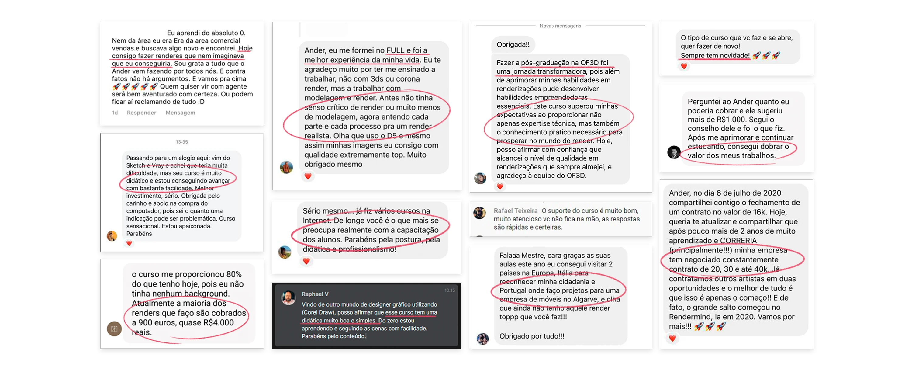Viewport: 912px width, 372px height.
Task: Click heart reaction under Sketch e Vray message
Action: [129, 243]
